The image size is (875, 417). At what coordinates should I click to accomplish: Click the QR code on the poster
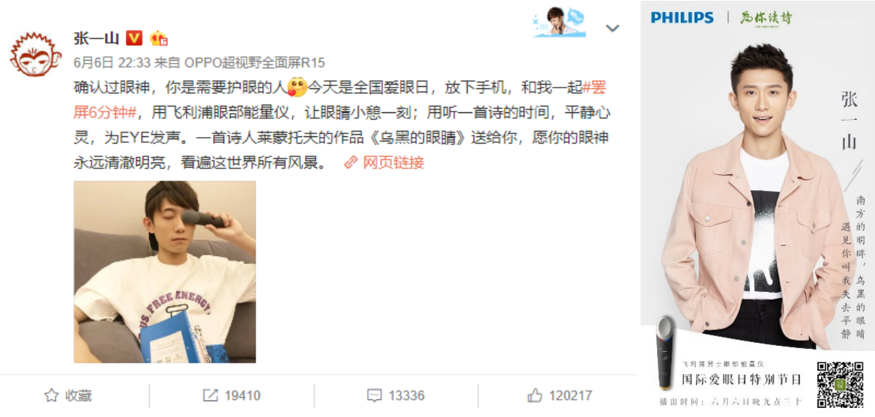coord(841,385)
